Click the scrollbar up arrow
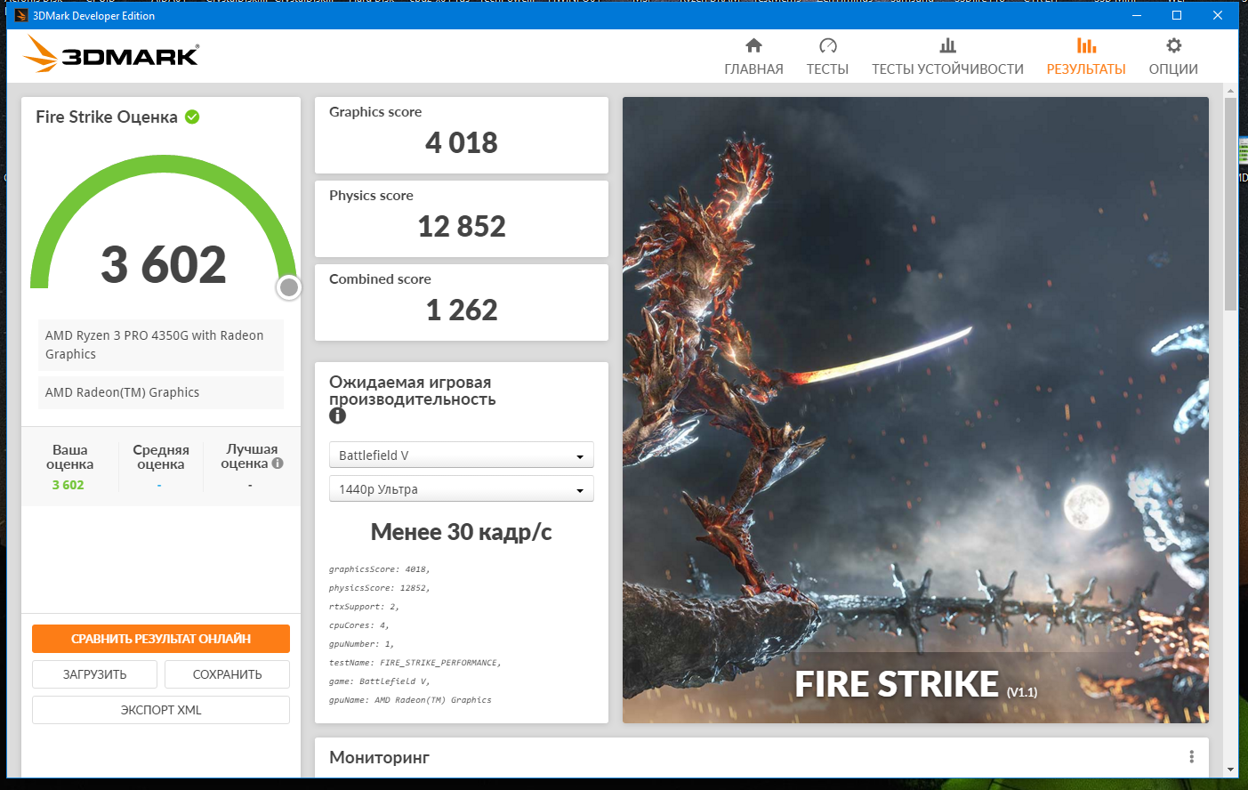Image resolution: width=1248 pixels, height=790 pixels. pos(1230,91)
